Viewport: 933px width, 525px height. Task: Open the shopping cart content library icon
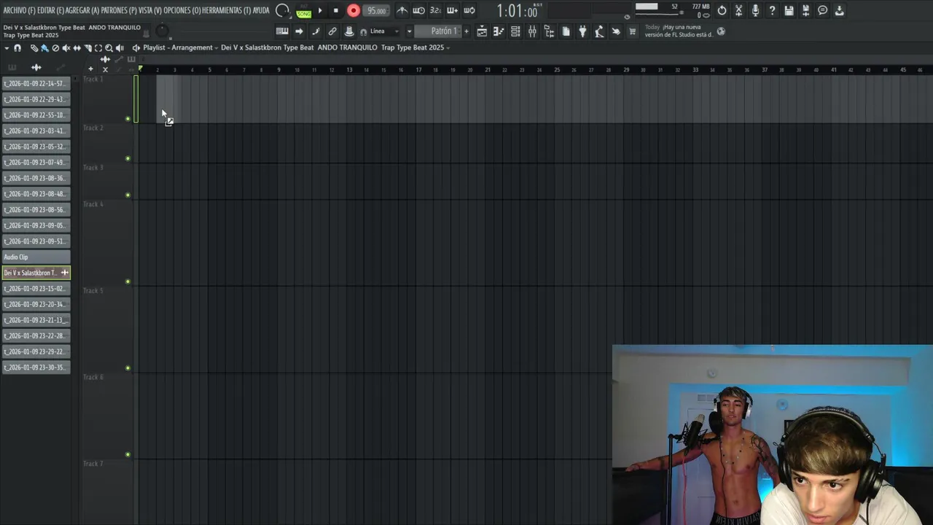pos(632,31)
